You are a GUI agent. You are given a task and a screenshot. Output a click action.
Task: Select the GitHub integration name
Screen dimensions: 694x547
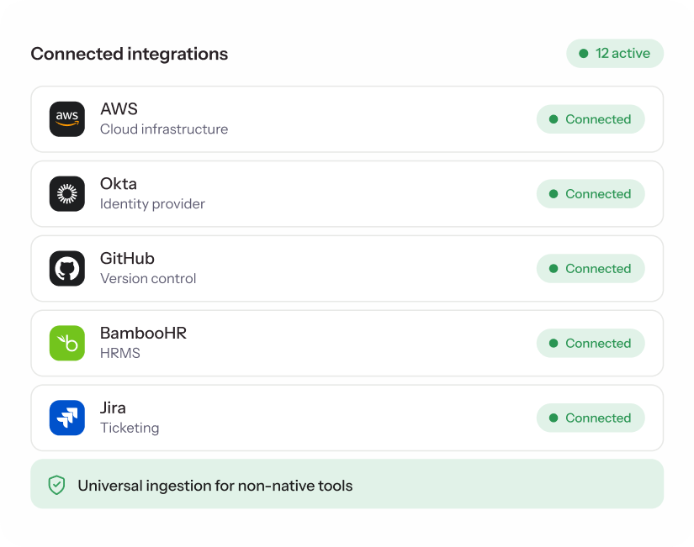click(127, 258)
